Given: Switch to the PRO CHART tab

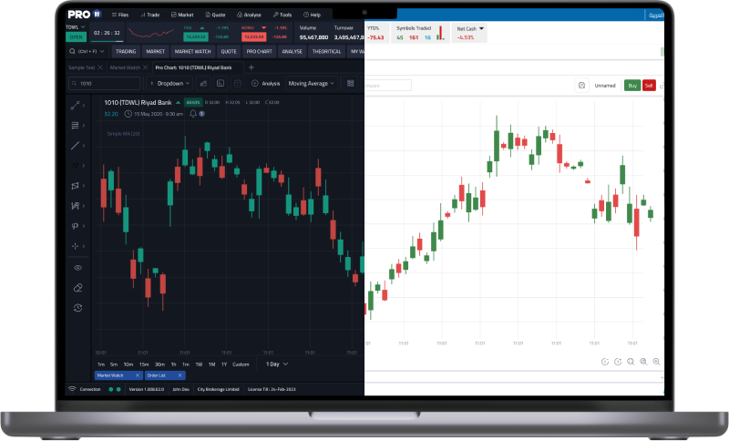Looking at the screenshot, I should pos(259,52).
